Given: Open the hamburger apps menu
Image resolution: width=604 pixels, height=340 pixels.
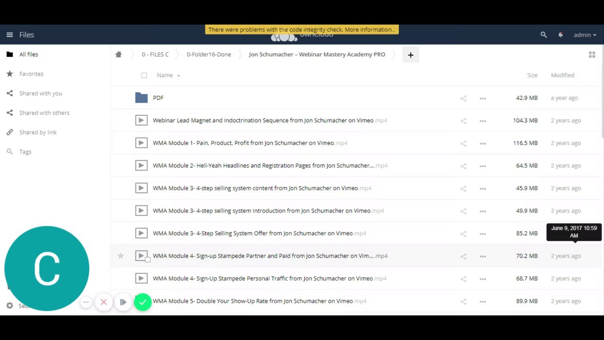Looking at the screenshot, I should coord(9,34).
